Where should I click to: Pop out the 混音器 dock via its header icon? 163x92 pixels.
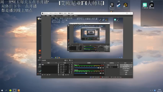(x=105, y=63)
